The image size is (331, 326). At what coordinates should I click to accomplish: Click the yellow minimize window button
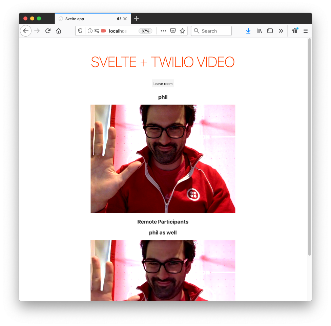click(x=32, y=19)
